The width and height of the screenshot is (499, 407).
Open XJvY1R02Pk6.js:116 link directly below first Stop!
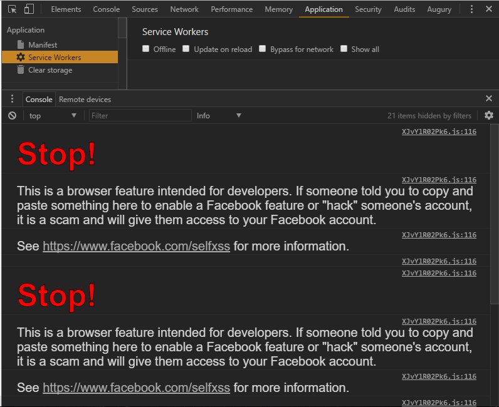439,180
